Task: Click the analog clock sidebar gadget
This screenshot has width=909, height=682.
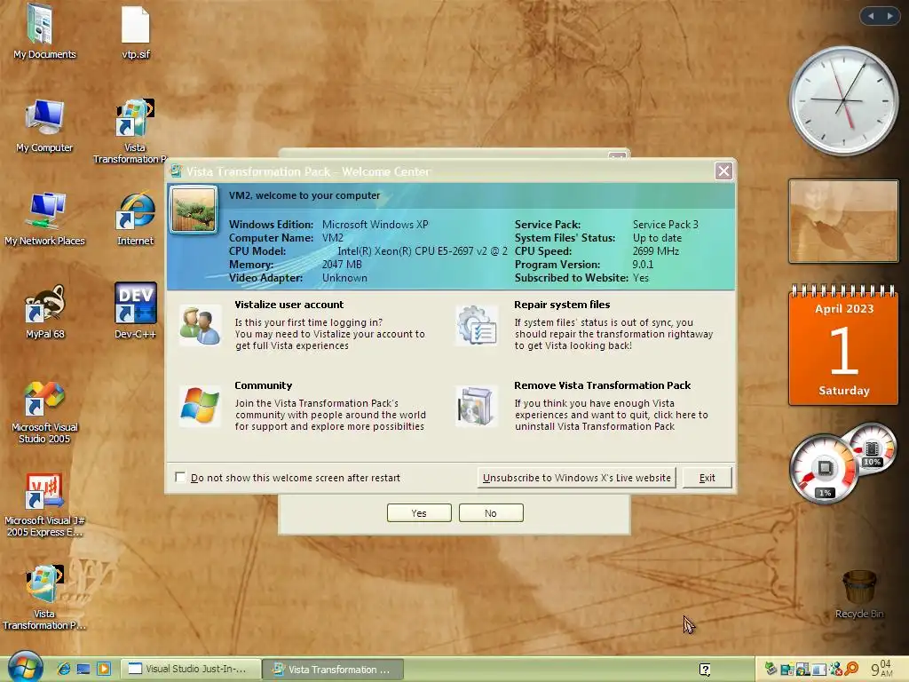Action: 844,100
